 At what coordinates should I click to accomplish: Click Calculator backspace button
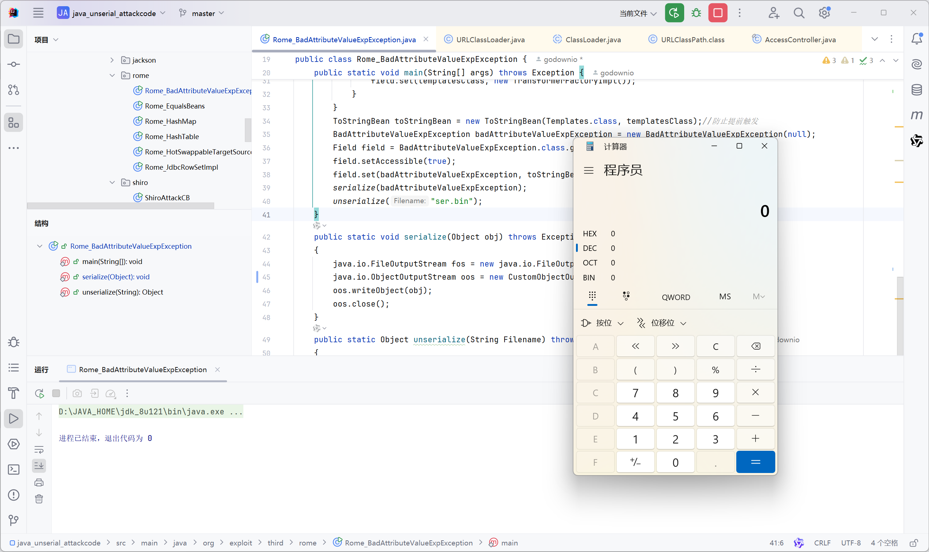pyautogui.click(x=755, y=346)
